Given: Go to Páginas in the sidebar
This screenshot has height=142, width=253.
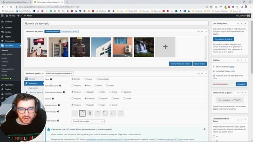Looking at the screenshot, I should (8, 37).
